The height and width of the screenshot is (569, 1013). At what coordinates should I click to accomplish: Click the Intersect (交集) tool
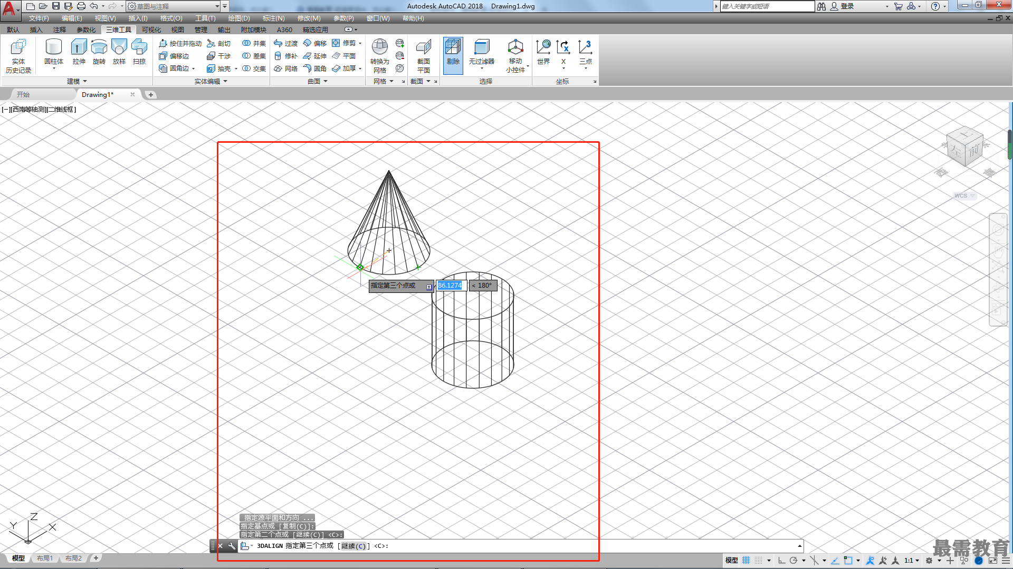[x=254, y=68]
